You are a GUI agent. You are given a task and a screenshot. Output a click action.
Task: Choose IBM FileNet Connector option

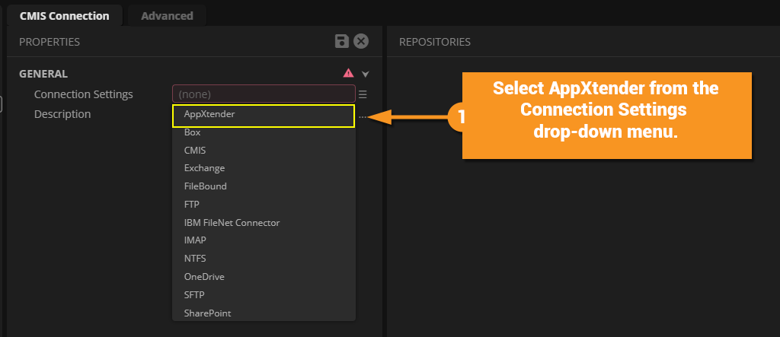pyautogui.click(x=232, y=223)
